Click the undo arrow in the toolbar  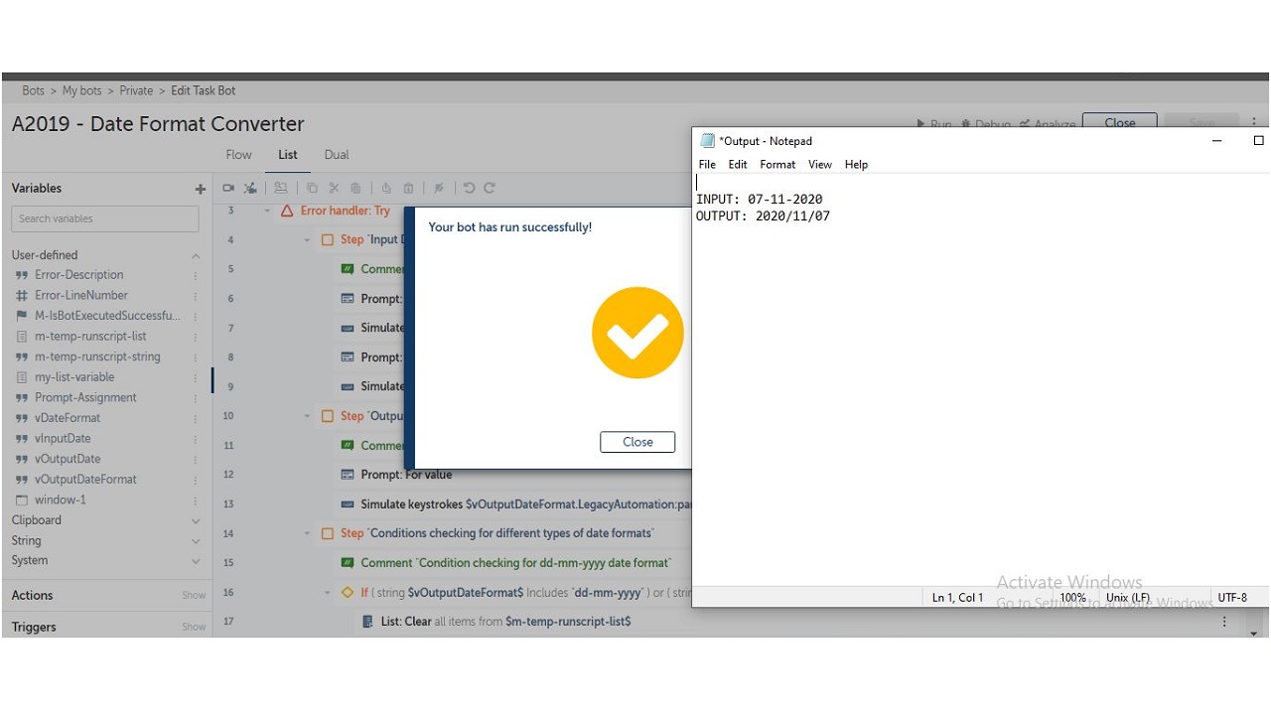pos(469,188)
